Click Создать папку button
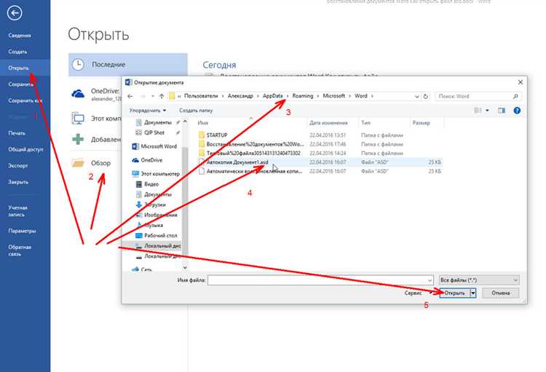 click(196, 111)
